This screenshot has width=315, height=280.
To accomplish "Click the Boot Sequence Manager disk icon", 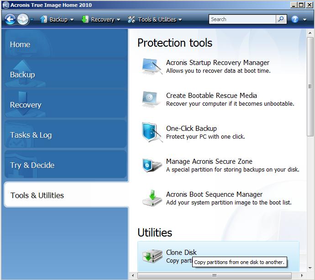I will (x=152, y=198).
